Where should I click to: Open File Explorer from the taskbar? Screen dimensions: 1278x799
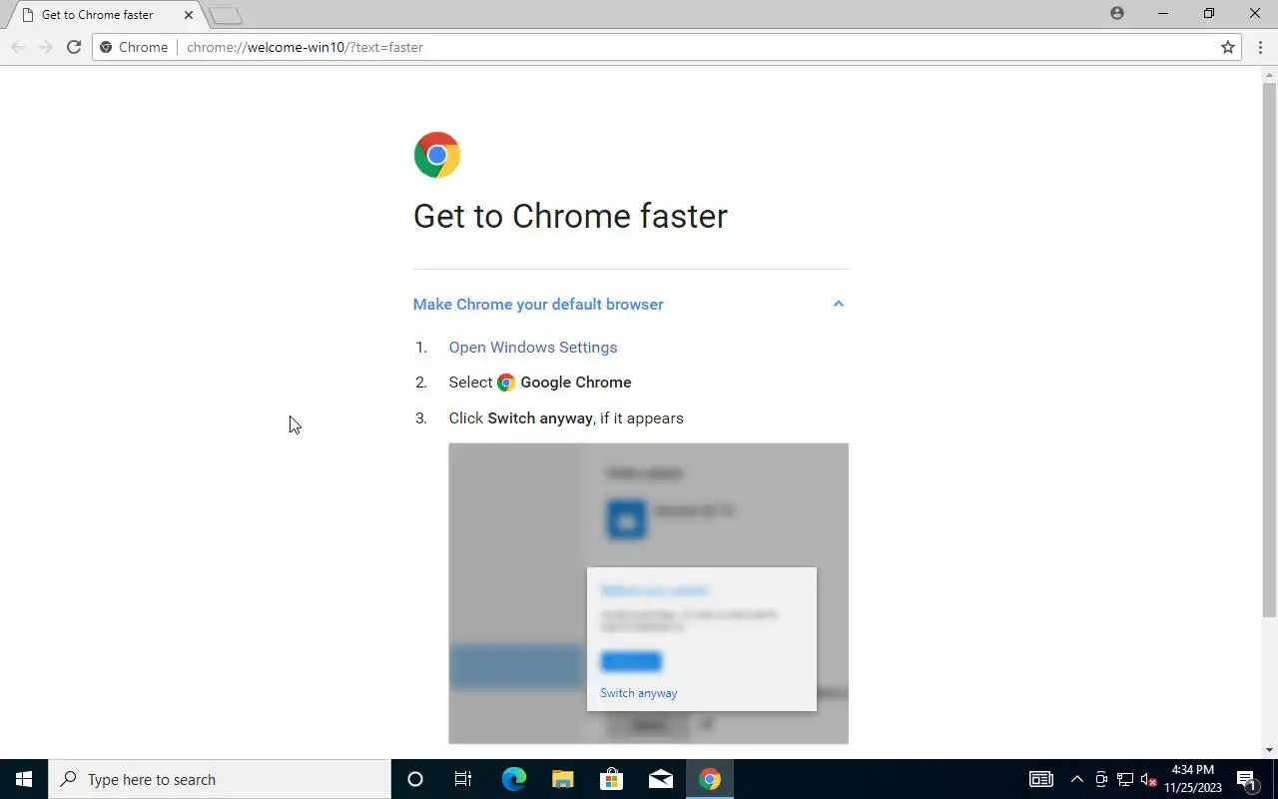click(x=562, y=779)
